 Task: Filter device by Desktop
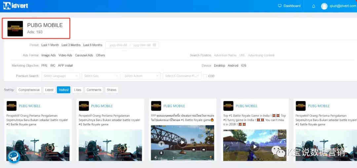click(219, 65)
